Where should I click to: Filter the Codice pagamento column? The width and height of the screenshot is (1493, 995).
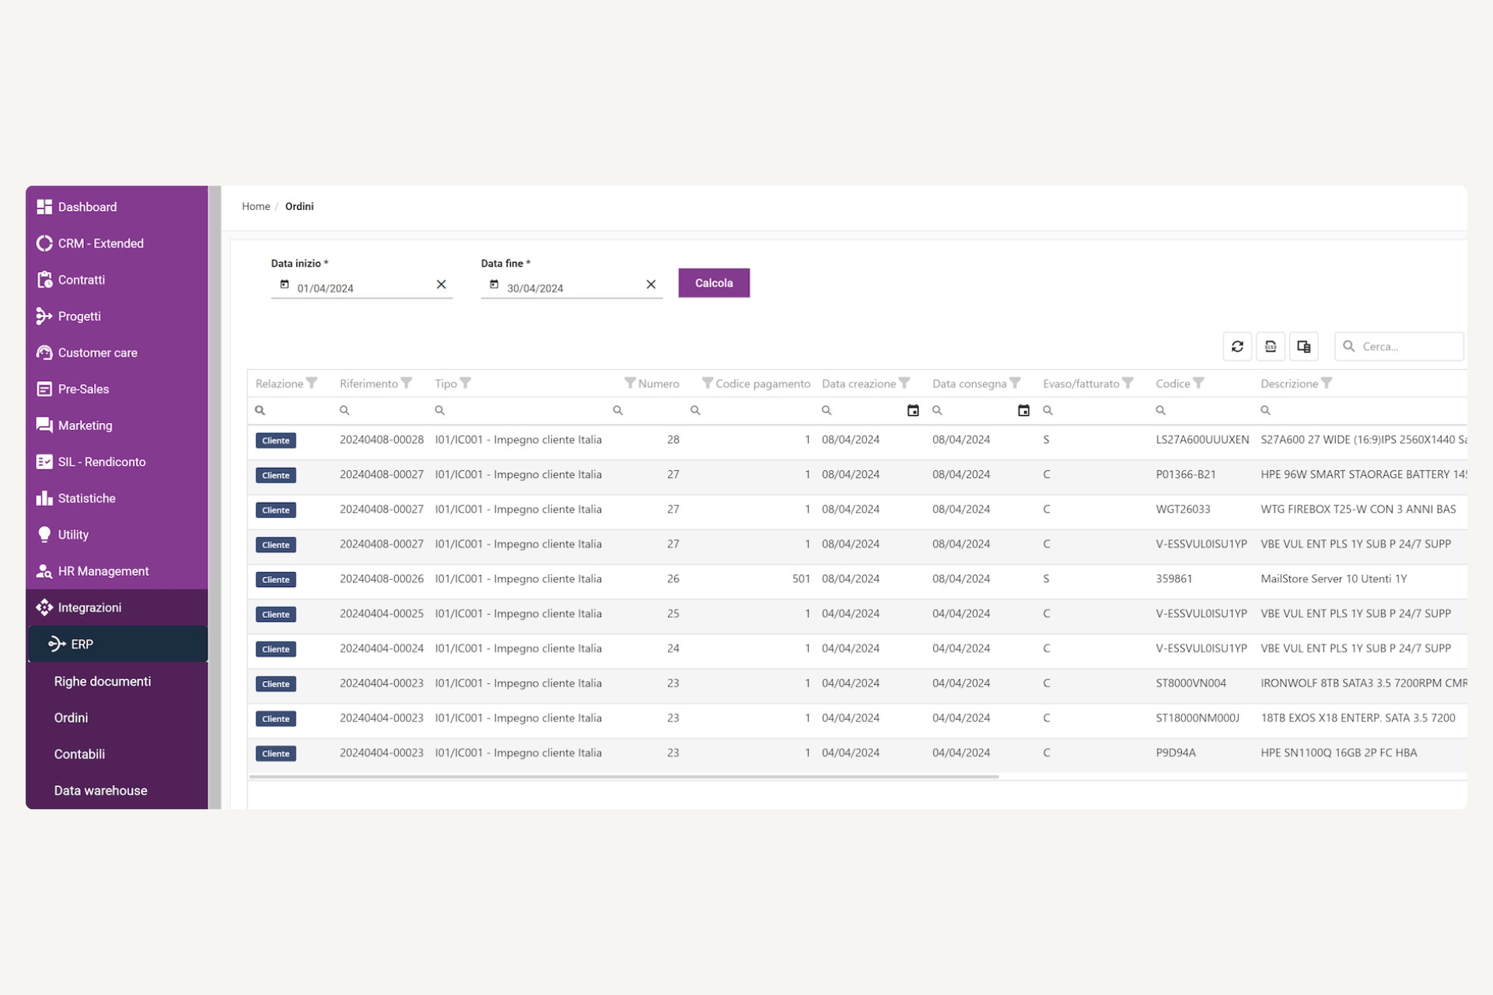click(707, 383)
